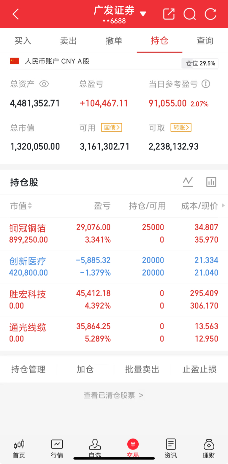228x464 pixels.
Task: Open the 转账 link next to 可取
Action: 181,128
